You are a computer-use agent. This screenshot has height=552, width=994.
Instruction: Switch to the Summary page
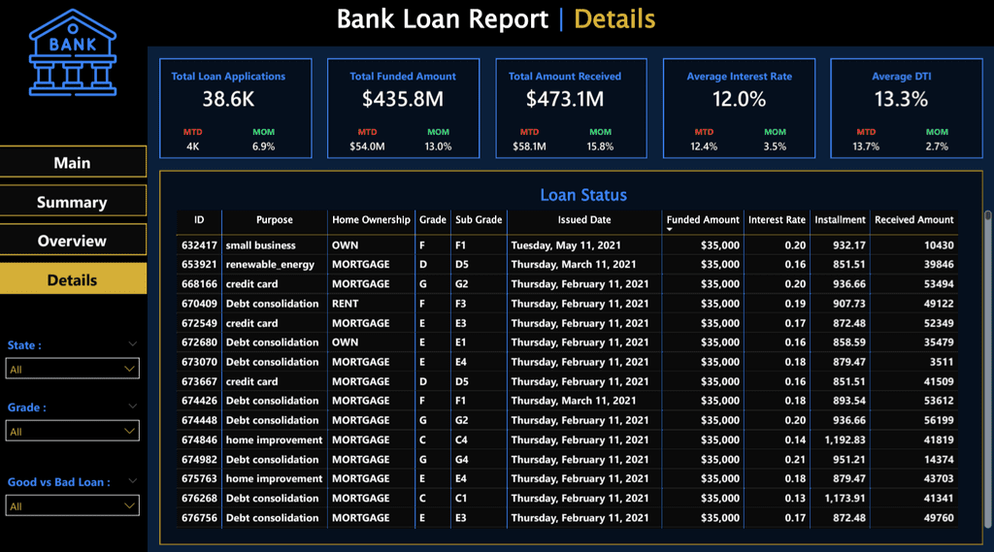73,202
